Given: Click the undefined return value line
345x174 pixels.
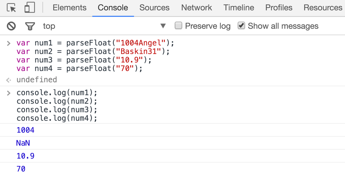Looking at the screenshot, I should pyautogui.click(x=37, y=80).
